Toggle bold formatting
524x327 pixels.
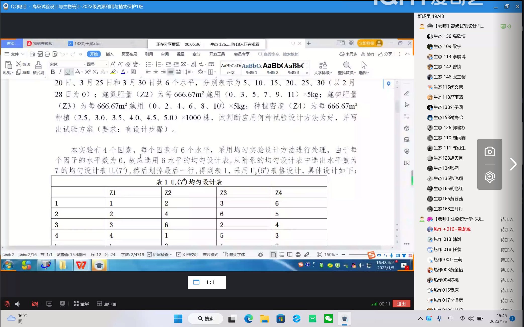click(x=53, y=72)
